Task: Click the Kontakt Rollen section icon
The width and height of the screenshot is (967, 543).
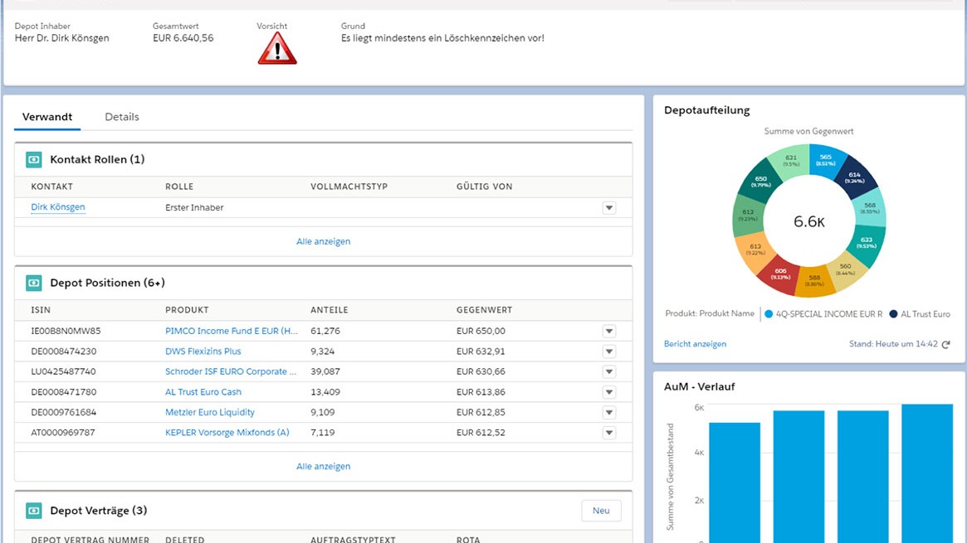Action: click(x=34, y=159)
